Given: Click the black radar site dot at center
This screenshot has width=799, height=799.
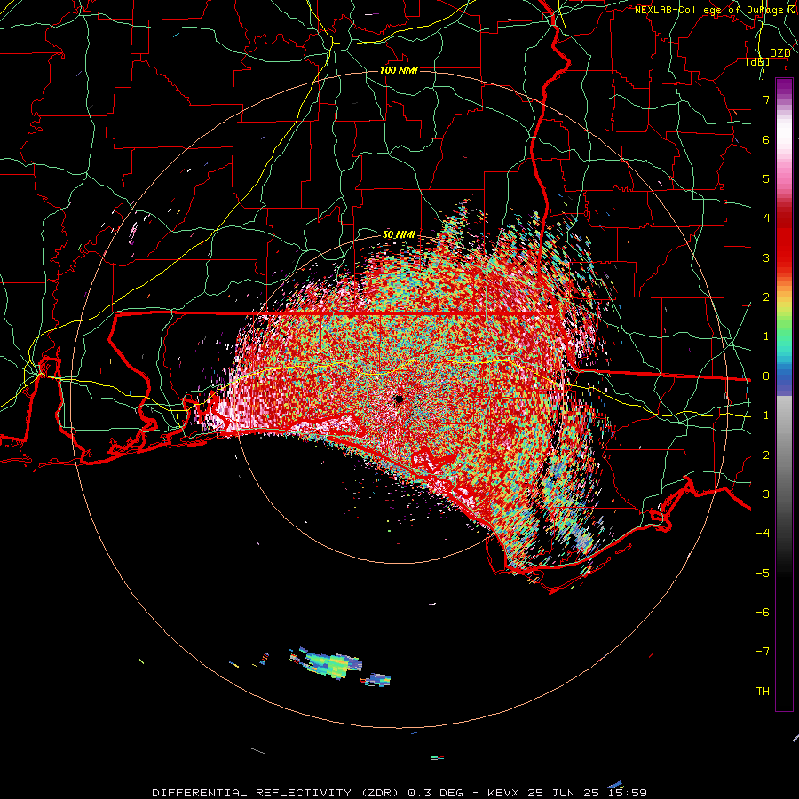Looking at the screenshot, I should tap(399, 399).
